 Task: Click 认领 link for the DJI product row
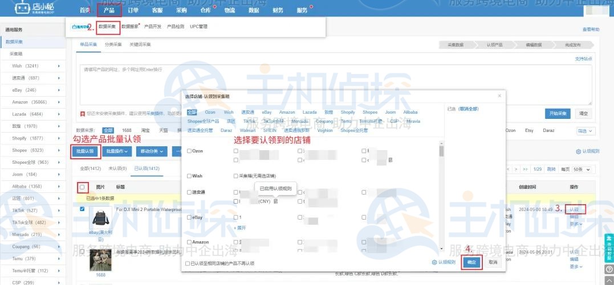click(574, 209)
